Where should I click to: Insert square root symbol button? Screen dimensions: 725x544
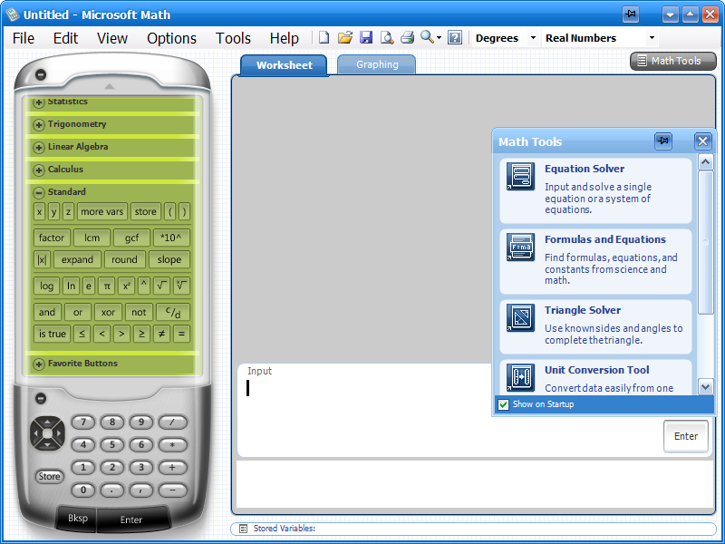point(161,286)
